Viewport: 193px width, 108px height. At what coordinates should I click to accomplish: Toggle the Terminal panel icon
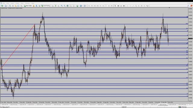pos(18,6)
